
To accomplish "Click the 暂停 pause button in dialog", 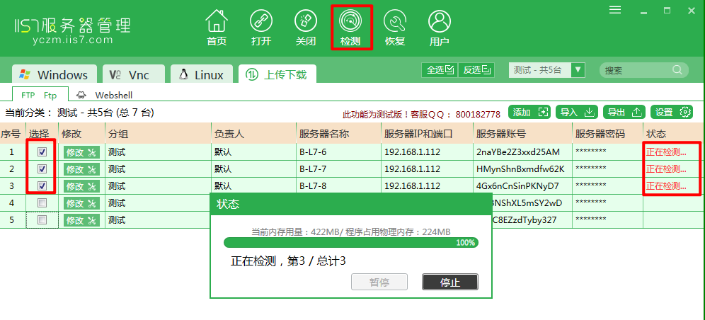I will [379, 282].
